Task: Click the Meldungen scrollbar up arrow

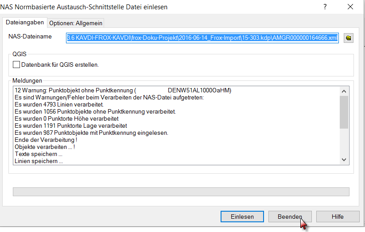Action: [344, 91]
